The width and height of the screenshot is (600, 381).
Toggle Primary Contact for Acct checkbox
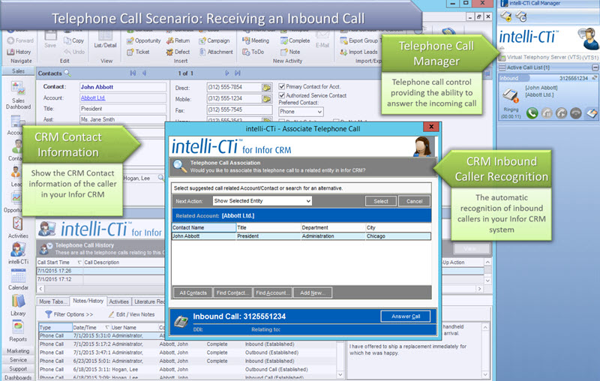tap(282, 86)
